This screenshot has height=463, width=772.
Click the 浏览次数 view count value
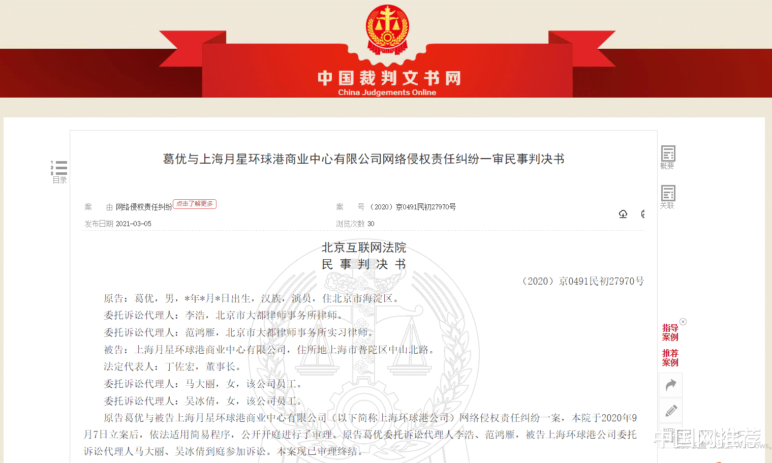pos(371,224)
